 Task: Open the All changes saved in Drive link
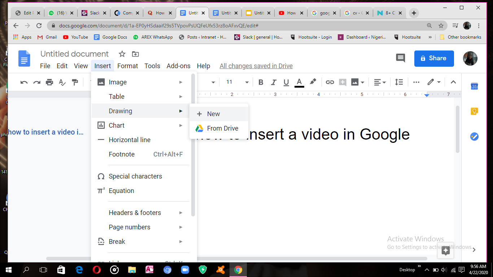[x=256, y=66]
